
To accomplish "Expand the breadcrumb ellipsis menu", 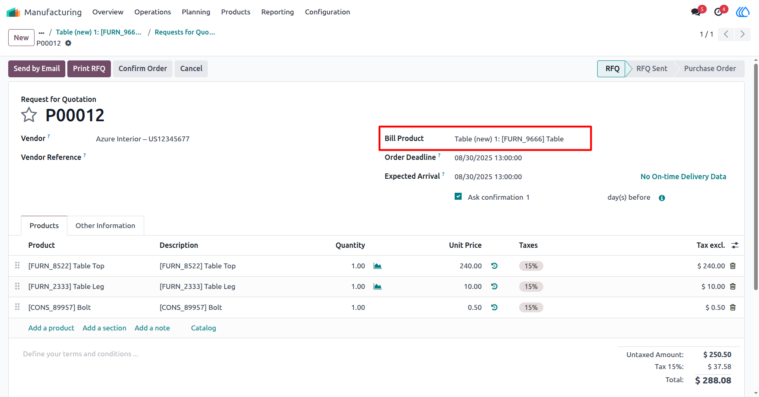I will (x=41, y=32).
